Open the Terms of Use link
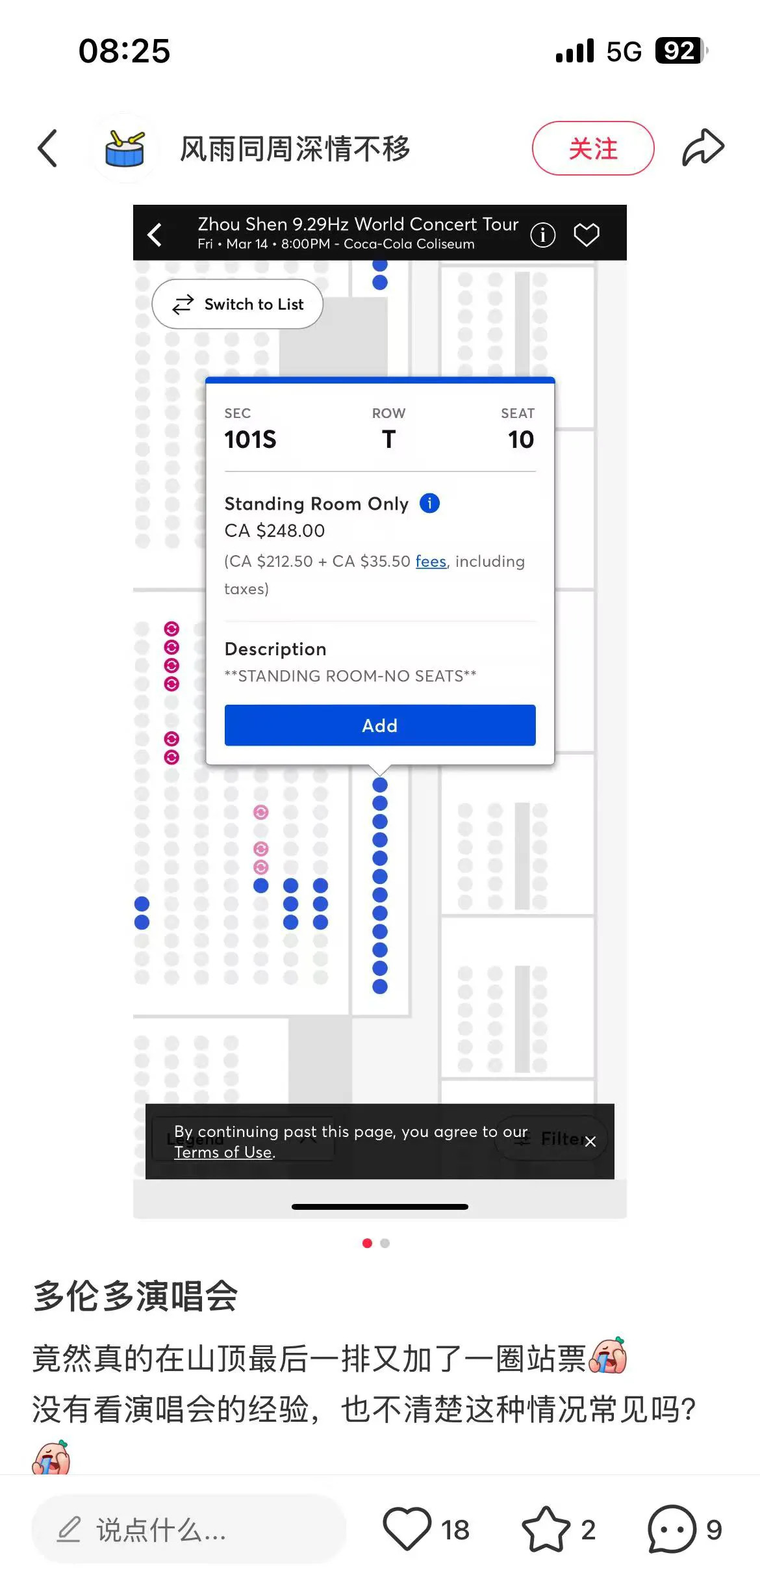This screenshot has width=760, height=1594. pos(224,1152)
